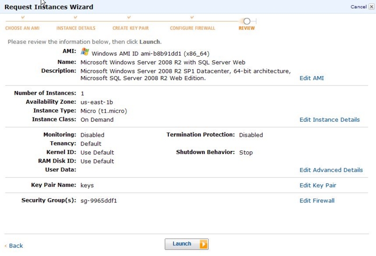Click the Launch button
The height and width of the screenshot is (256, 376).
187,244
